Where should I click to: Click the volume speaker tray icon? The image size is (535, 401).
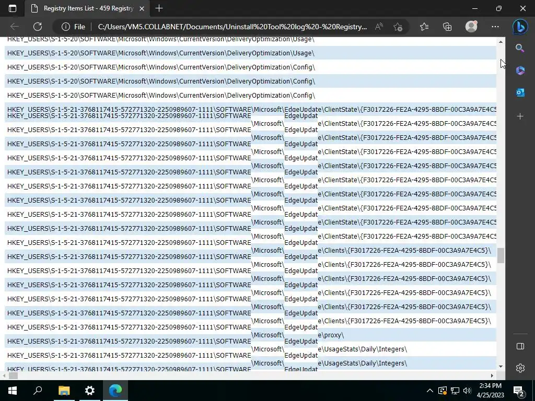(467, 391)
